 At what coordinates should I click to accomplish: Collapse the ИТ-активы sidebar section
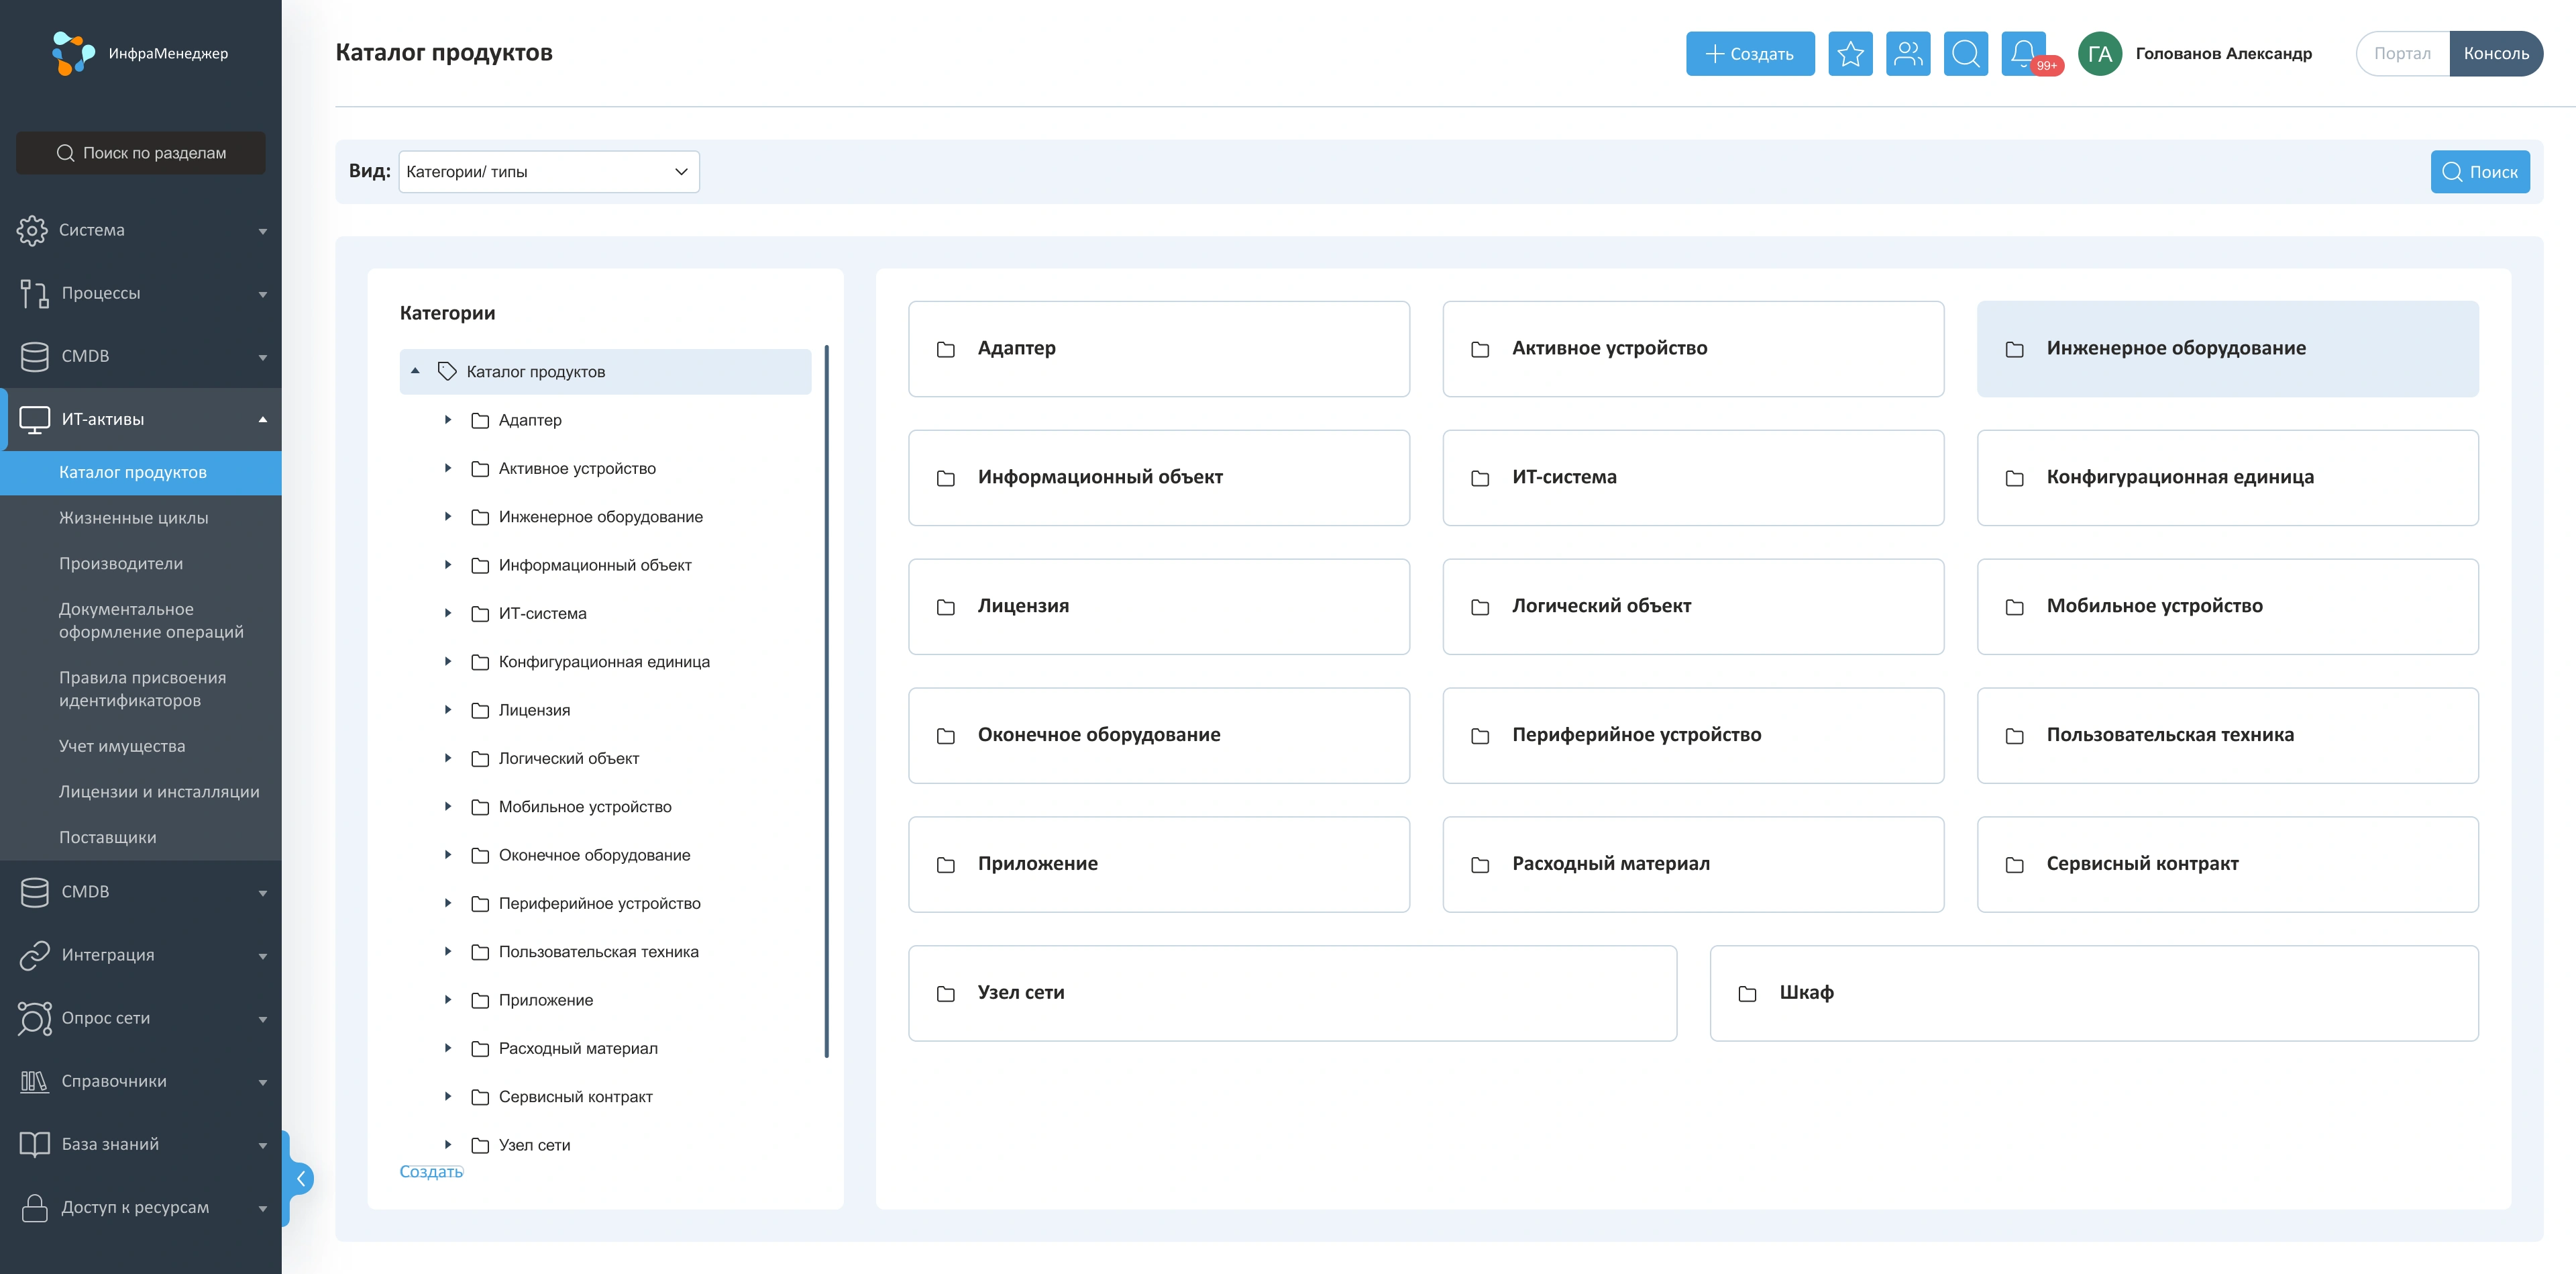point(263,420)
